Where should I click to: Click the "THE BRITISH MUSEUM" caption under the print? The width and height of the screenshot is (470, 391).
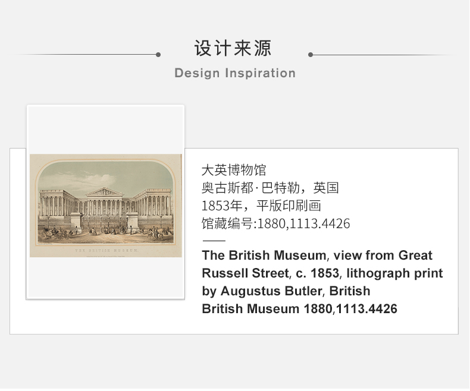(105, 250)
